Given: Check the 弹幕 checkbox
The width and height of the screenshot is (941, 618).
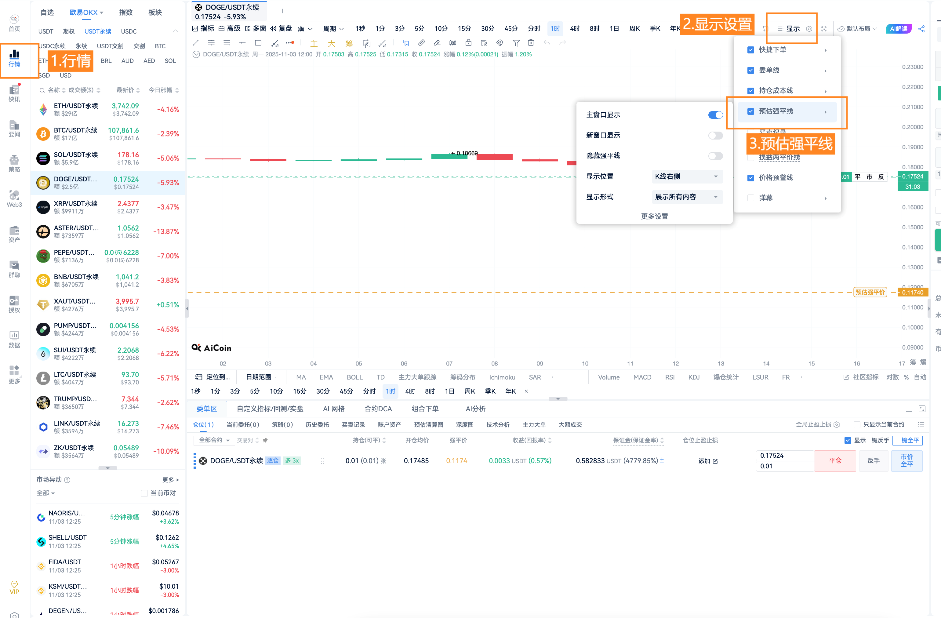Looking at the screenshot, I should click(x=750, y=198).
